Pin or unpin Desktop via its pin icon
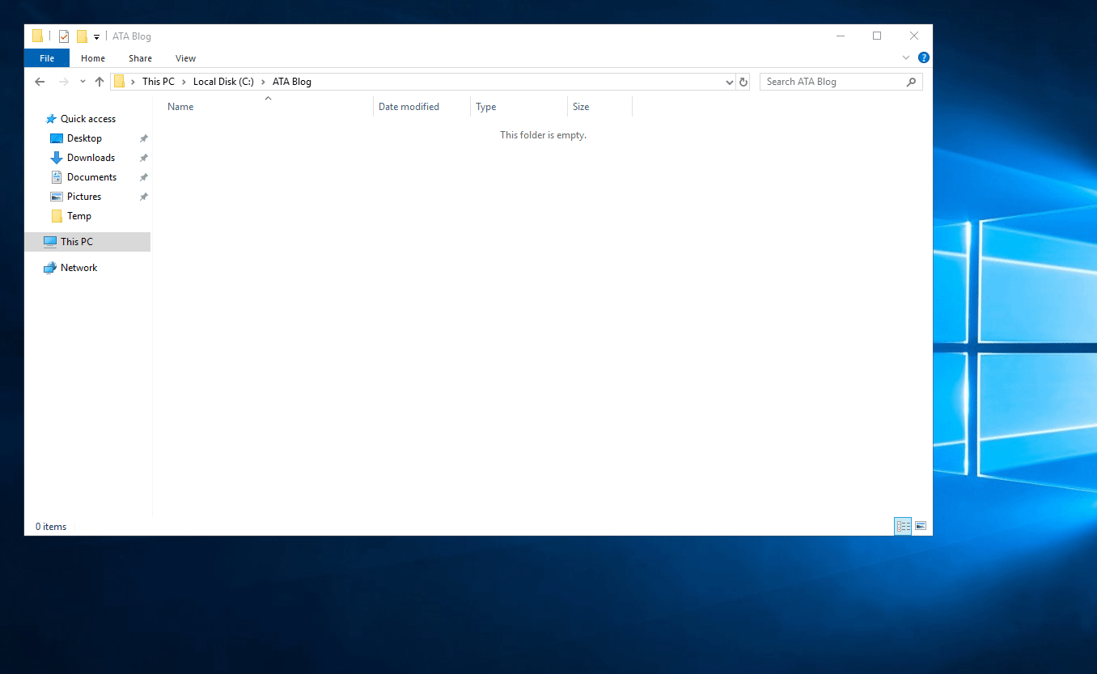 [143, 138]
